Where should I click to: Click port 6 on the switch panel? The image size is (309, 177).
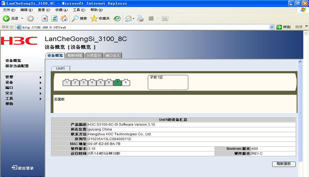click(109, 82)
